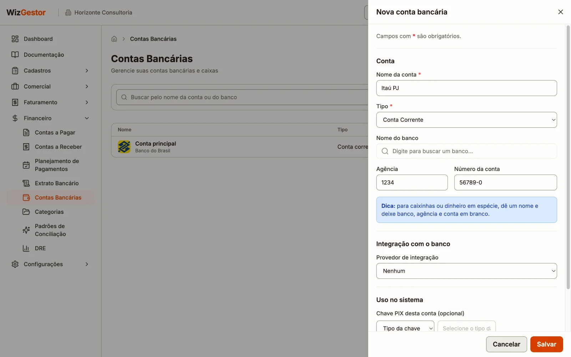Click the Agência input field

(412, 182)
